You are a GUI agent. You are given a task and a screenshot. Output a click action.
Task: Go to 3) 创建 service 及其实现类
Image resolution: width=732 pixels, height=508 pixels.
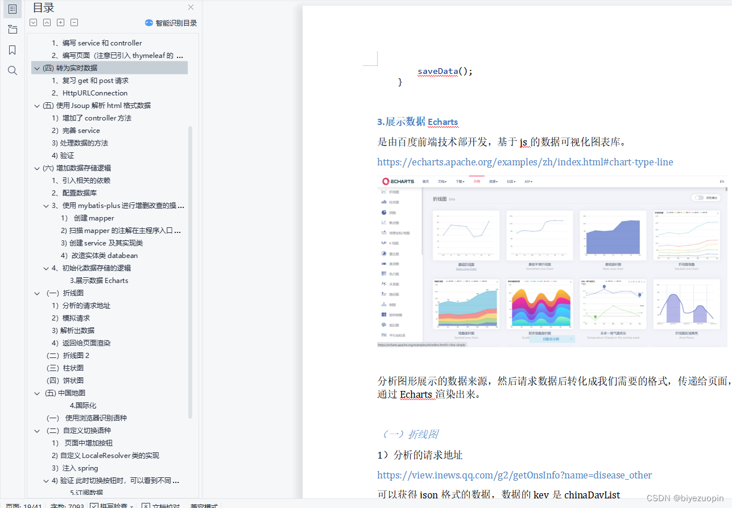102,243
